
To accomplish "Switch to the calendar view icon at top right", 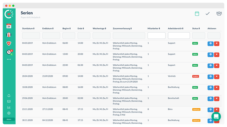I will tap(197, 14).
